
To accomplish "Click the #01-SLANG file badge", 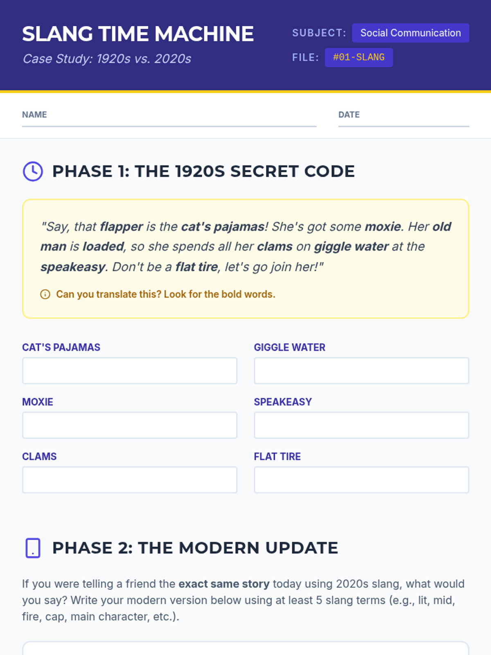I will tap(358, 57).
